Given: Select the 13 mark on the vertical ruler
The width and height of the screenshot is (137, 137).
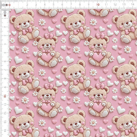Looking at the screenshot, I should (5, 122).
